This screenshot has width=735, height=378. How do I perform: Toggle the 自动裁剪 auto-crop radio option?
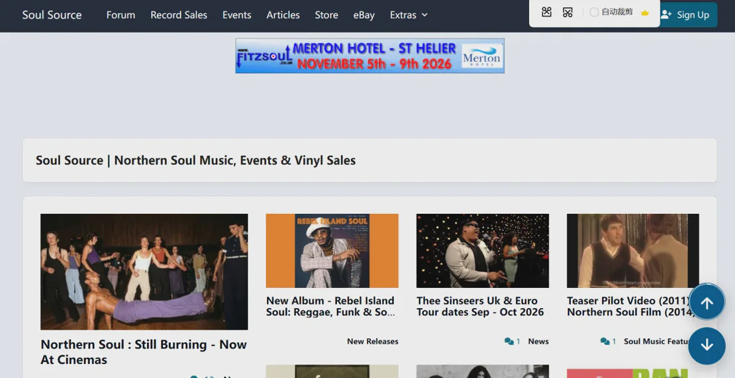[x=594, y=12]
